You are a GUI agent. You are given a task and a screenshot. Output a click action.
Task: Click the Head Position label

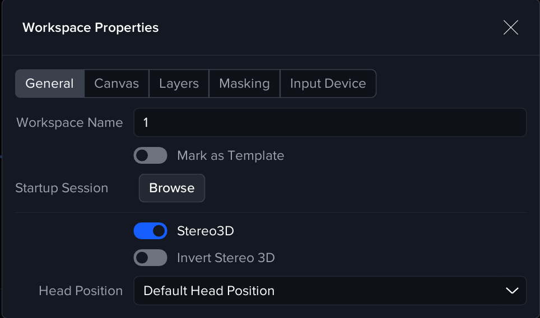pyautogui.click(x=81, y=291)
